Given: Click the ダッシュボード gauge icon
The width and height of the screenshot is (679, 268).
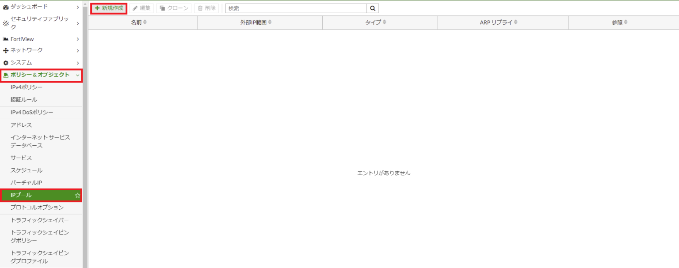Looking at the screenshot, I should pos(6,7).
